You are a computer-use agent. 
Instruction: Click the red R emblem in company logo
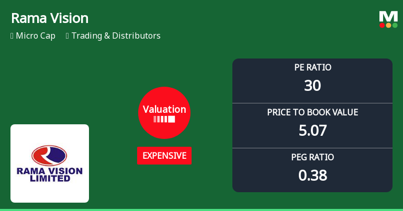click(x=49, y=155)
